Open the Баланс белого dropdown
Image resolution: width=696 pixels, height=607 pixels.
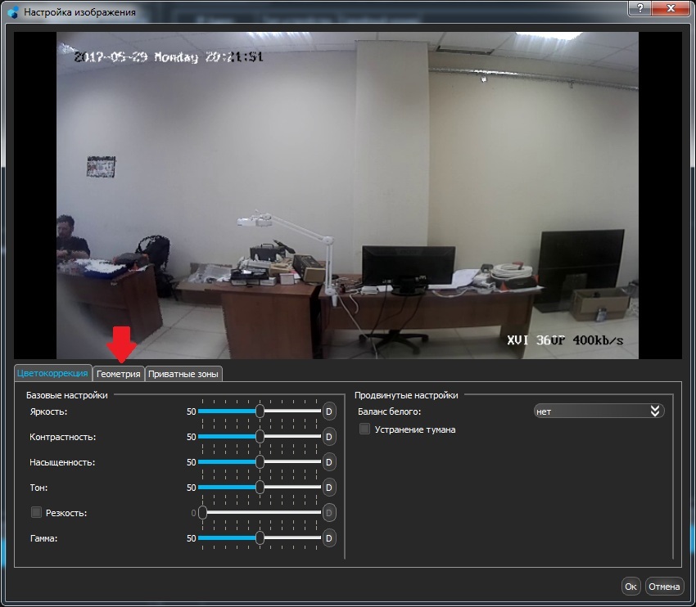[598, 411]
